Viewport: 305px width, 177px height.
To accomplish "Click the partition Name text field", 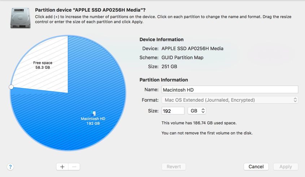I will click(x=230, y=90).
